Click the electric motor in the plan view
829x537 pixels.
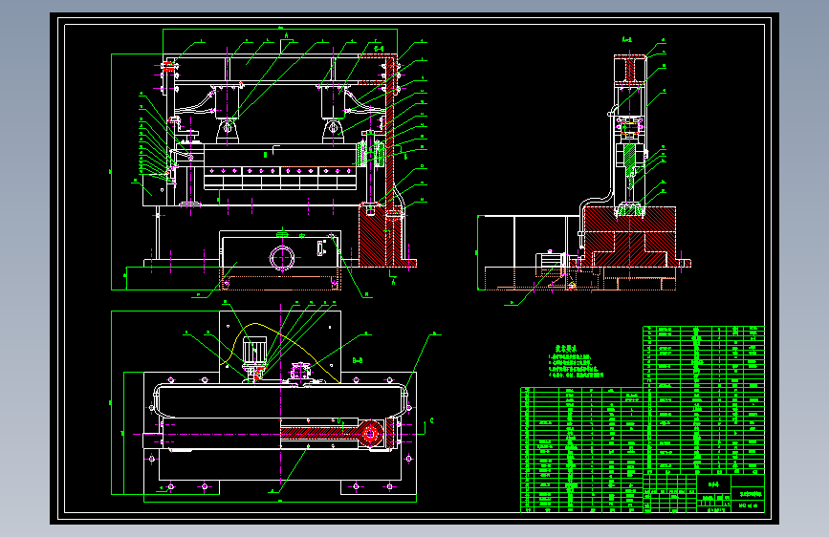[253, 349]
